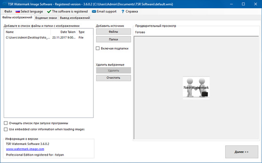Click TSR Watermark Software 3.6.0.2 version text

tap(27, 144)
